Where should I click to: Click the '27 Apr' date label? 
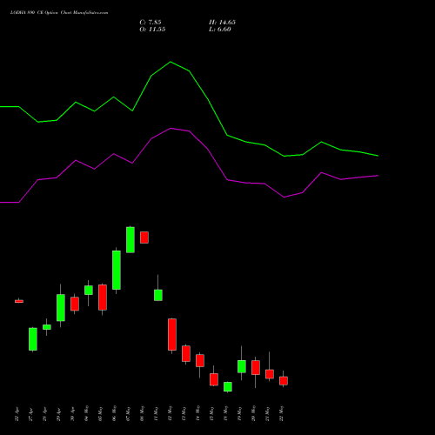coord(30,414)
